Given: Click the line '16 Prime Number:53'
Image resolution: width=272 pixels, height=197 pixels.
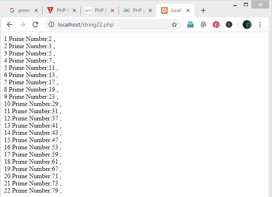Looking at the screenshot, I should (33, 147).
